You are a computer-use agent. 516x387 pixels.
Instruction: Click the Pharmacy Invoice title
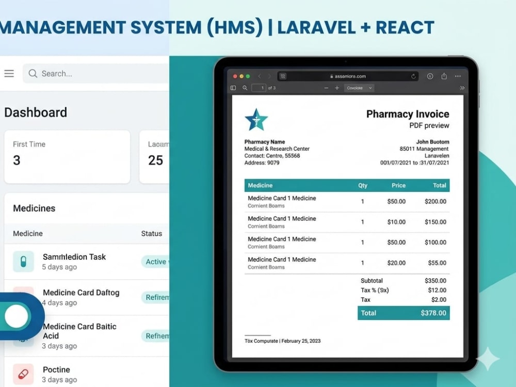point(408,114)
